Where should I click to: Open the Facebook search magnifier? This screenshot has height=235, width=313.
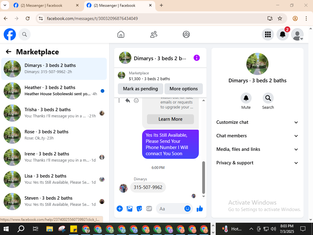click(x=25, y=34)
